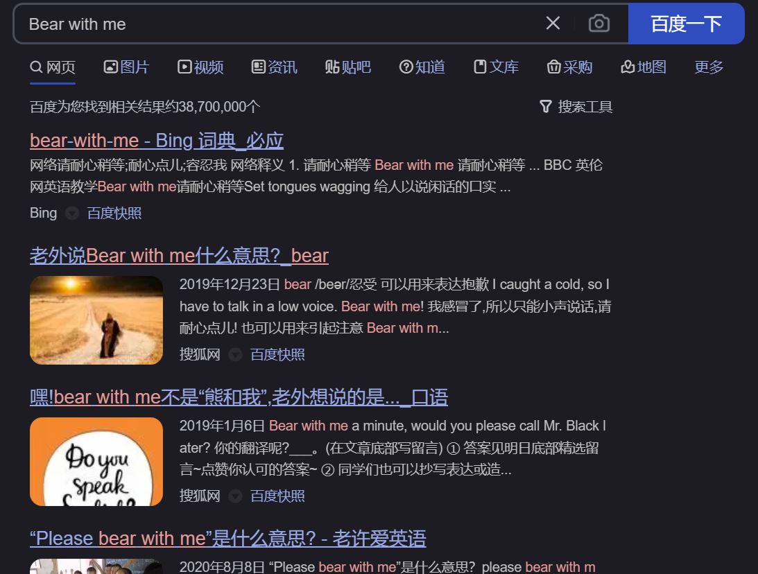Image resolution: width=758 pixels, height=574 pixels.
Task: Click the classroom thumbnail of the 2020年8月8日 result
Action: (96, 566)
